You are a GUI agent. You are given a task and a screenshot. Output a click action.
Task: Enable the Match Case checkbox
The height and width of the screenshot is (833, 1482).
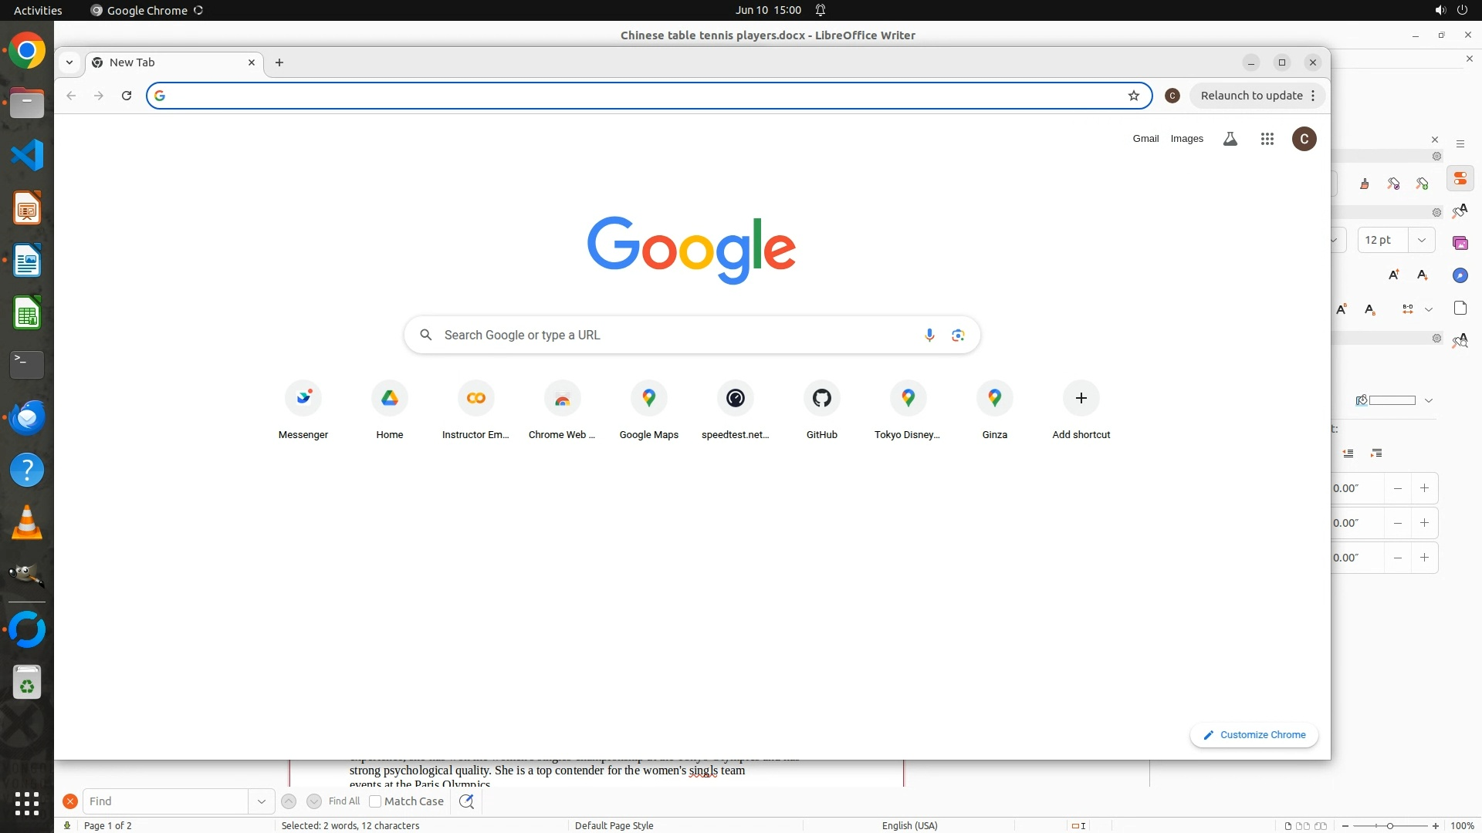click(x=375, y=801)
